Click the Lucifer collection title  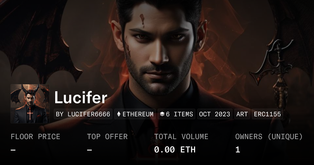tap(81, 98)
